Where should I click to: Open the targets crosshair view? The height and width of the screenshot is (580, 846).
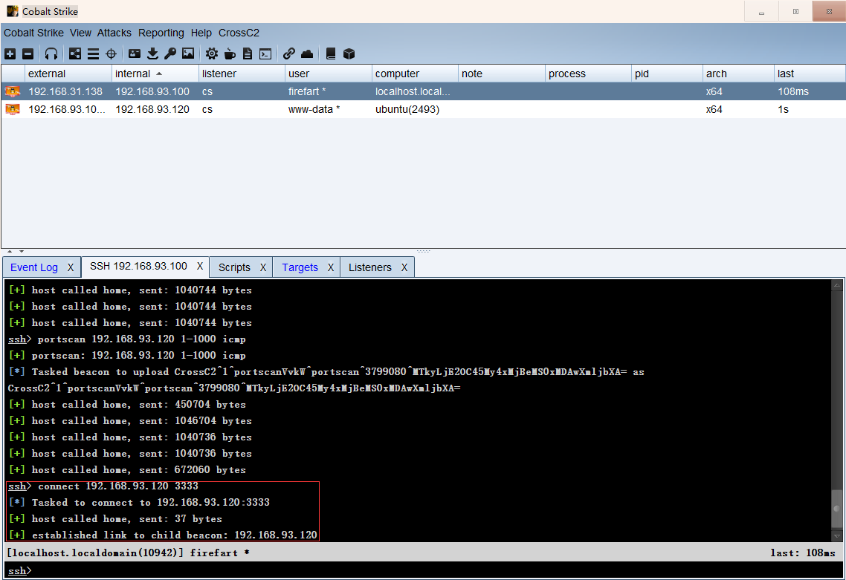click(110, 53)
